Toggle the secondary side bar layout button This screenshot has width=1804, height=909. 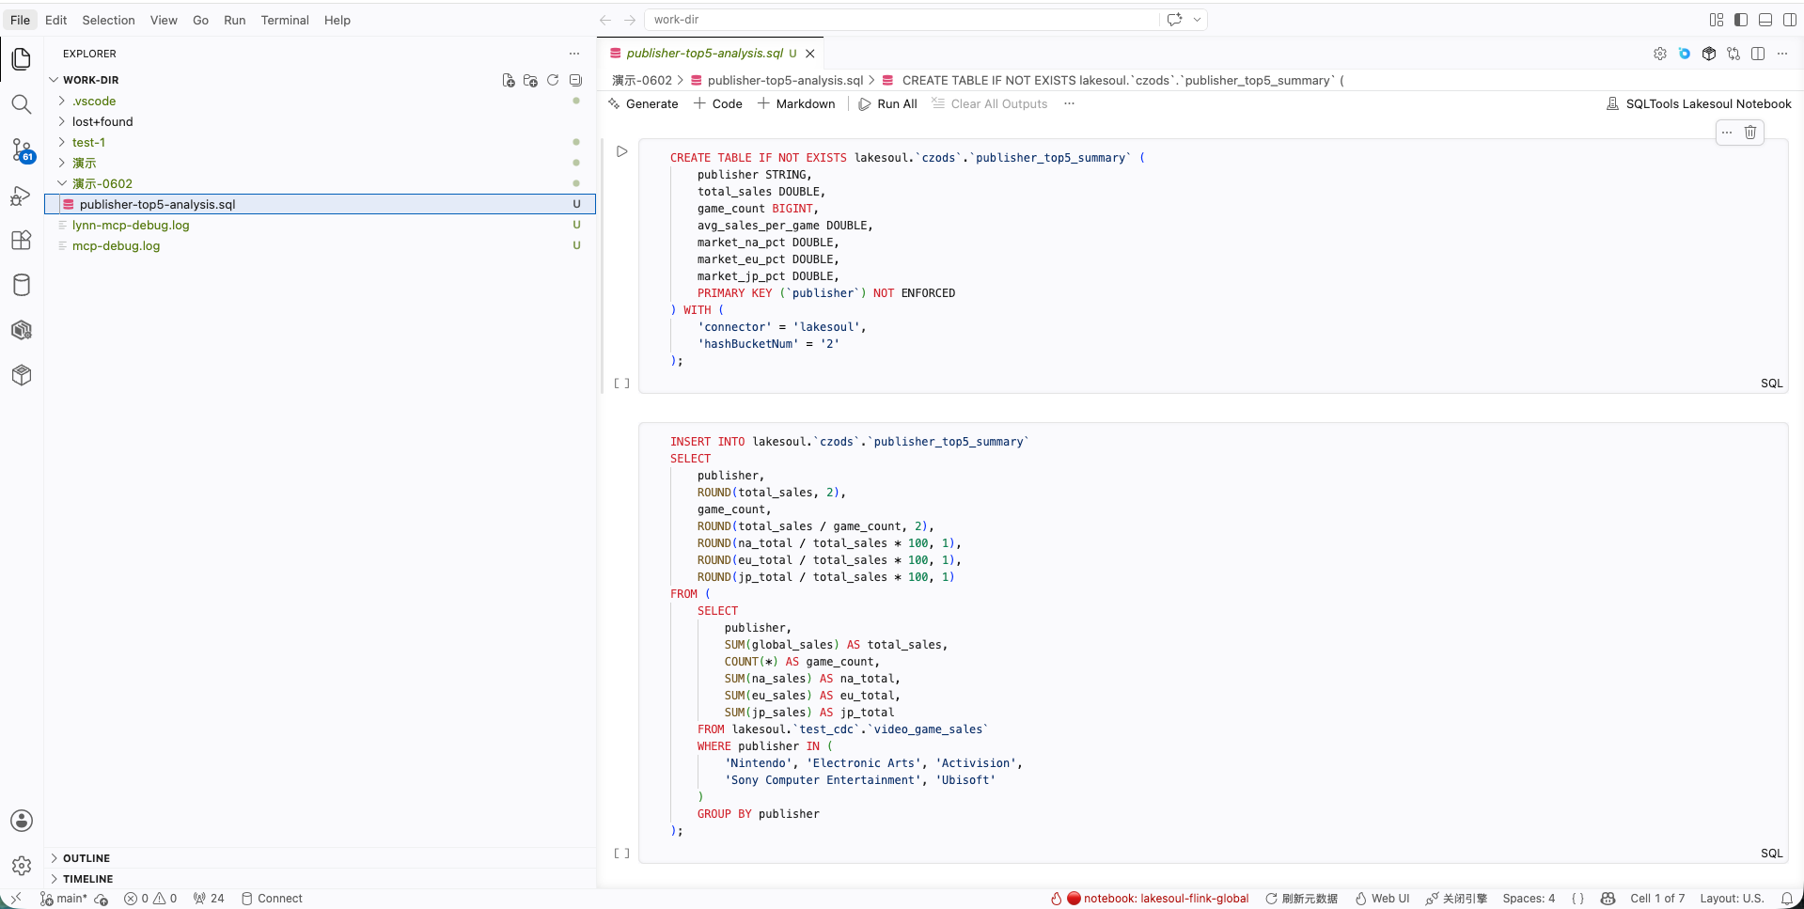[1790, 20]
